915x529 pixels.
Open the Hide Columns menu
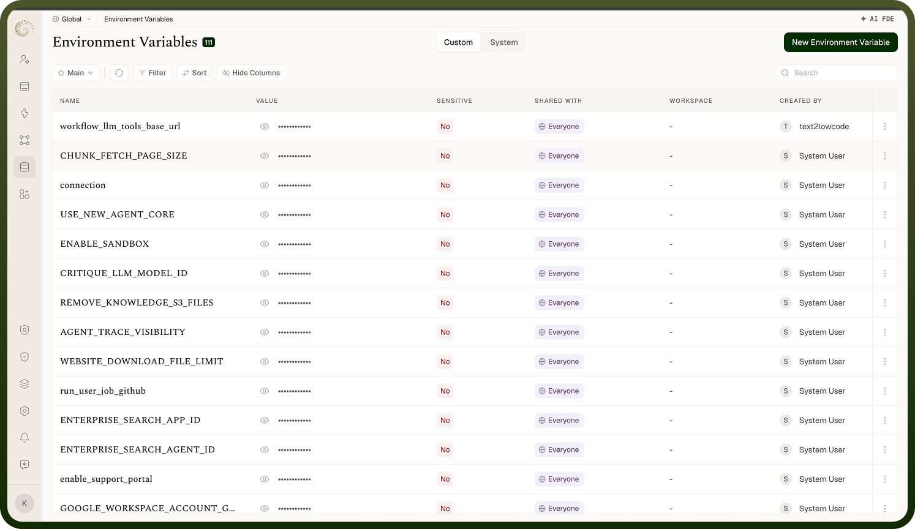pyautogui.click(x=252, y=73)
